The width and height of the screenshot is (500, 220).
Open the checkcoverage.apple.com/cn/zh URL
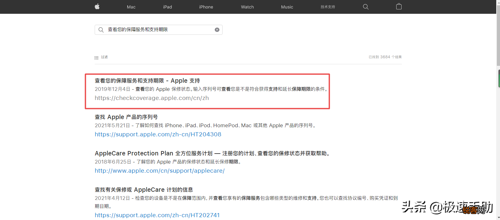pyautogui.click(x=152, y=98)
